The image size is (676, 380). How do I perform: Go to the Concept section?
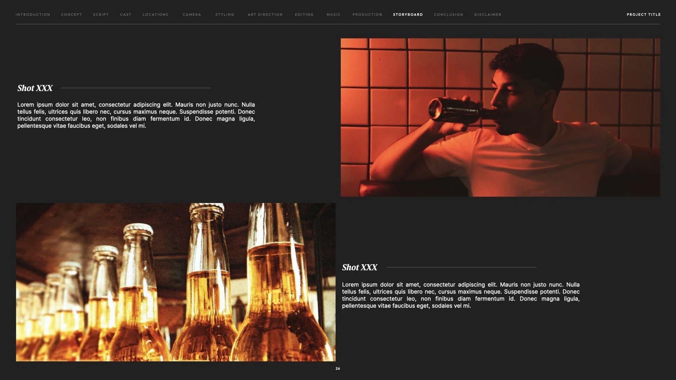[71, 14]
